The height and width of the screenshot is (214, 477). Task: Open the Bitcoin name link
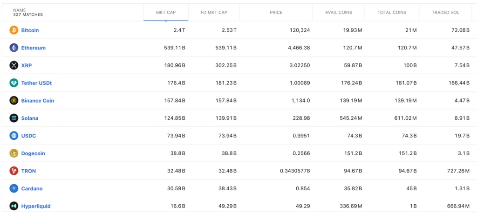[30, 30]
